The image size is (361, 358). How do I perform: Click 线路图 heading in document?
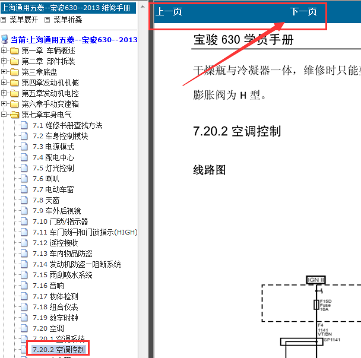point(209,170)
